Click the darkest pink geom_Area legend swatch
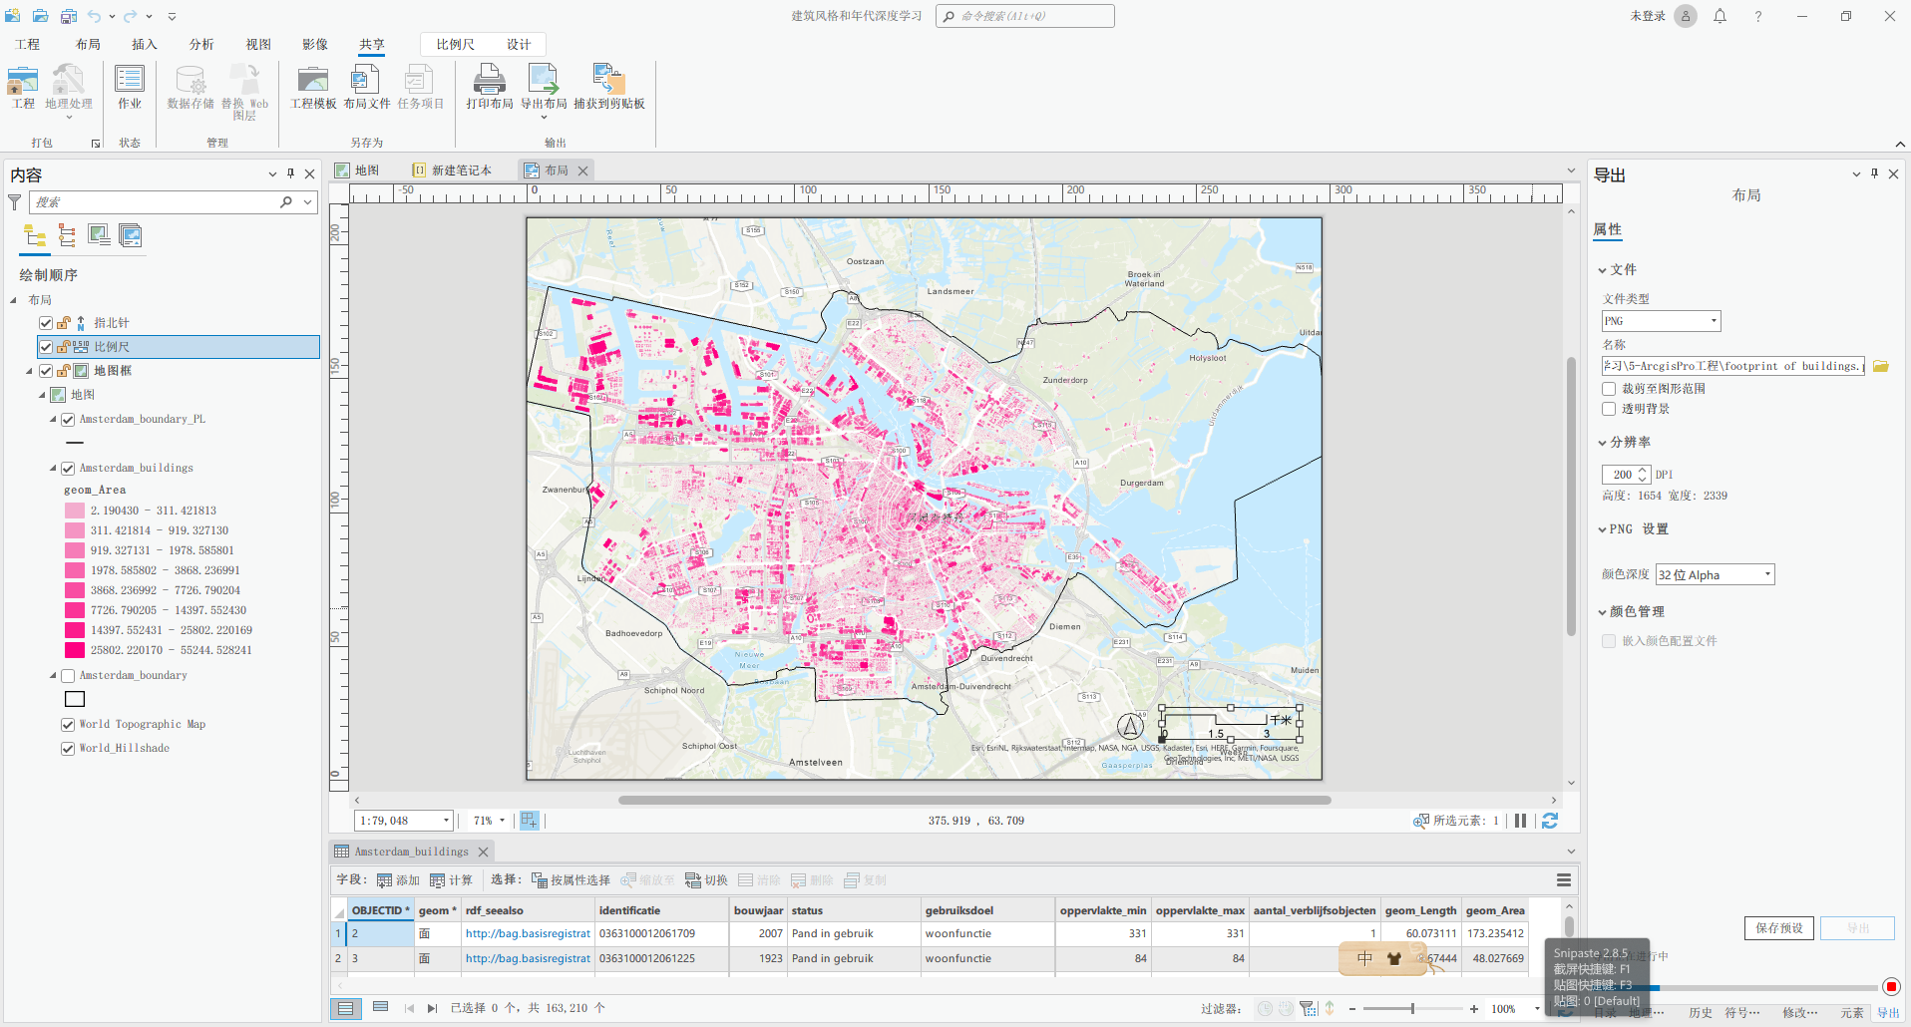1911x1027 pixels. click(75, 650)
